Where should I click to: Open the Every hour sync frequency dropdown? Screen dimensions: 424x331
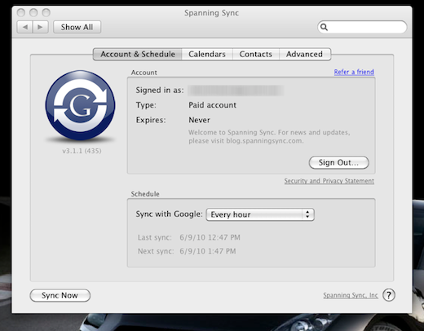pyautogui.click(x=260, y=214)
